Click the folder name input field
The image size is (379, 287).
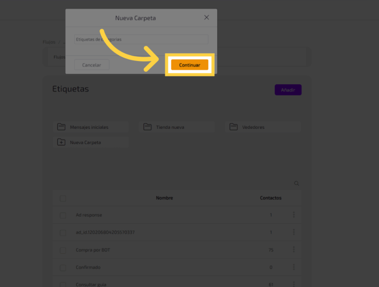141,39
